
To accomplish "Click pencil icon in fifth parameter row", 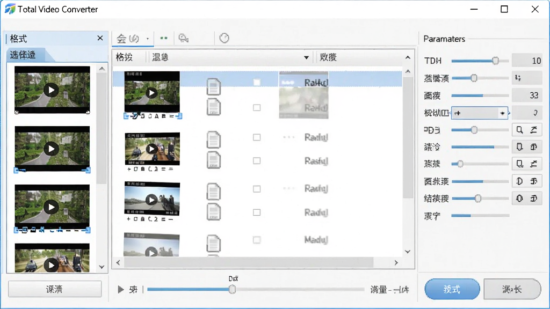I will (534, 130).
